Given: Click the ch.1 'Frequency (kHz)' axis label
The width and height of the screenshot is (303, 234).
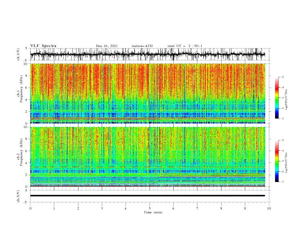Looking at the screenshot, I should (x=21, y=89).
